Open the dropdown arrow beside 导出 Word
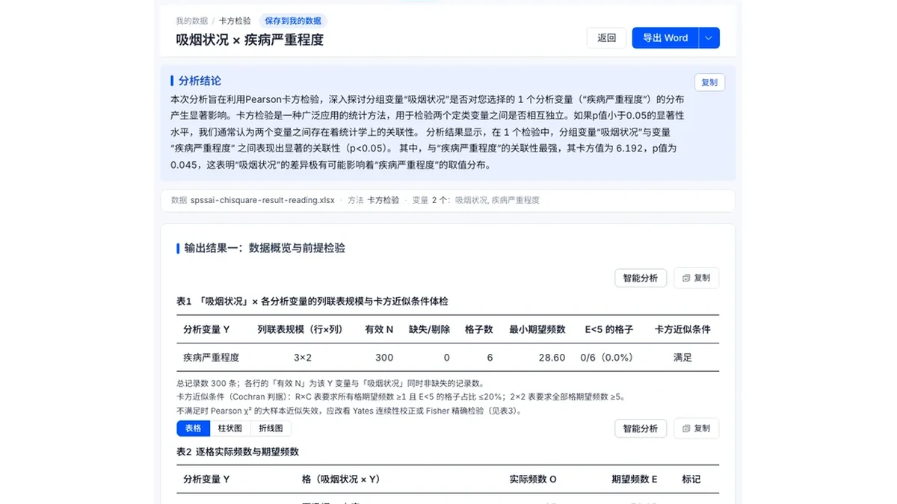Image resolution: width=897 pixels, height=504 pixels. coord(709,38)
